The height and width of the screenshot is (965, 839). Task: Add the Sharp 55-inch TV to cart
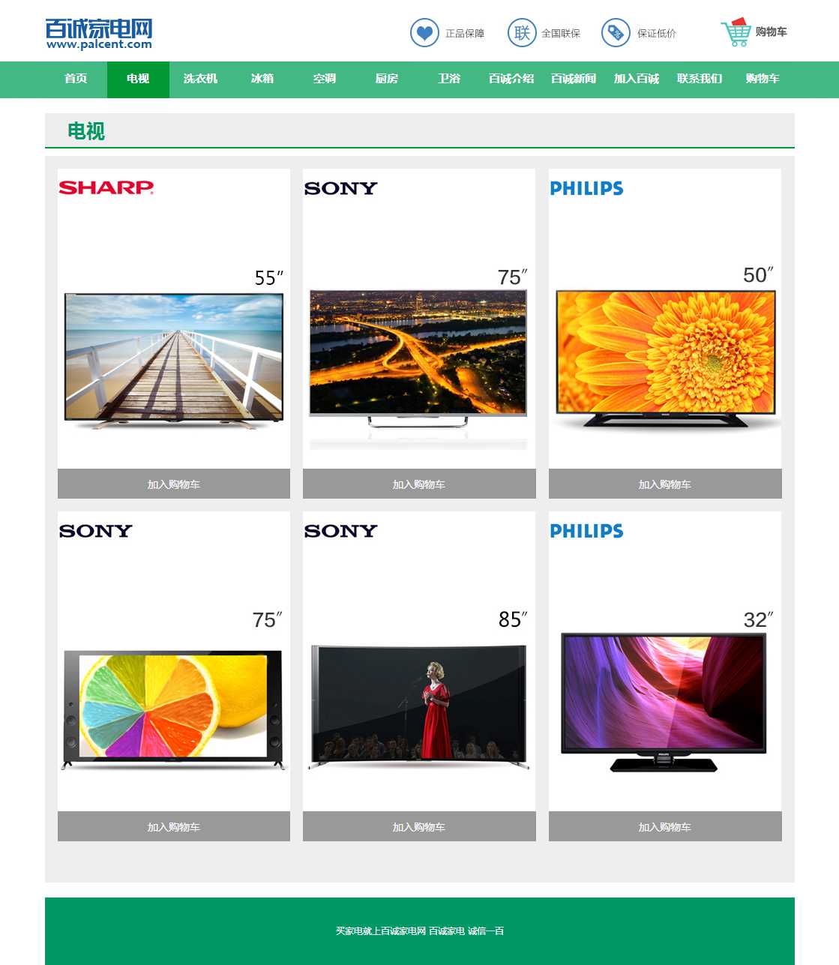point(174,484)
